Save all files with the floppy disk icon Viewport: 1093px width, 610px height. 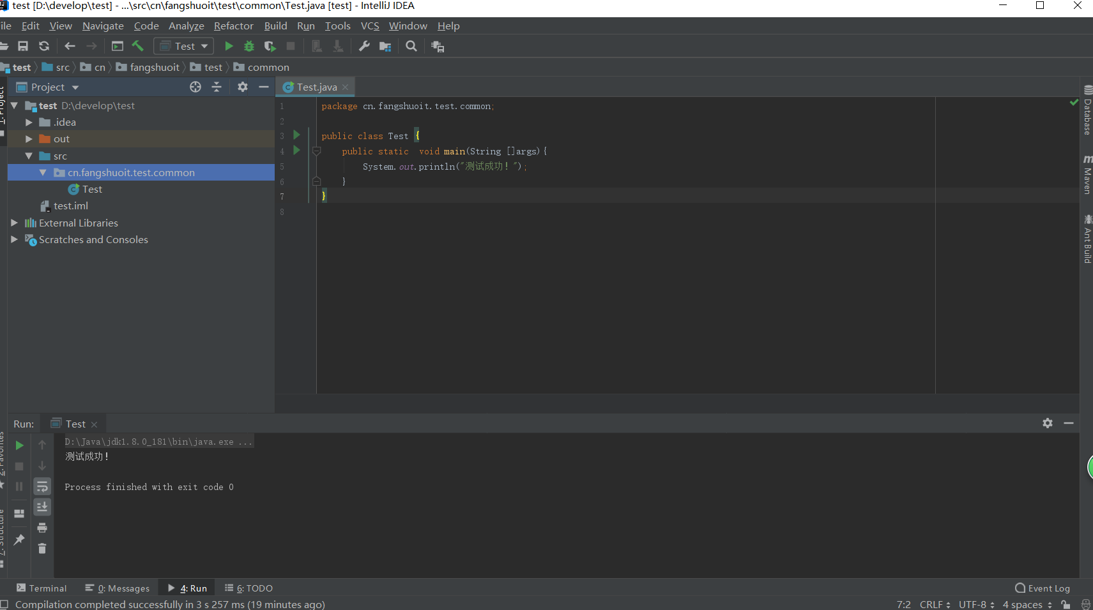pos(23,46)
